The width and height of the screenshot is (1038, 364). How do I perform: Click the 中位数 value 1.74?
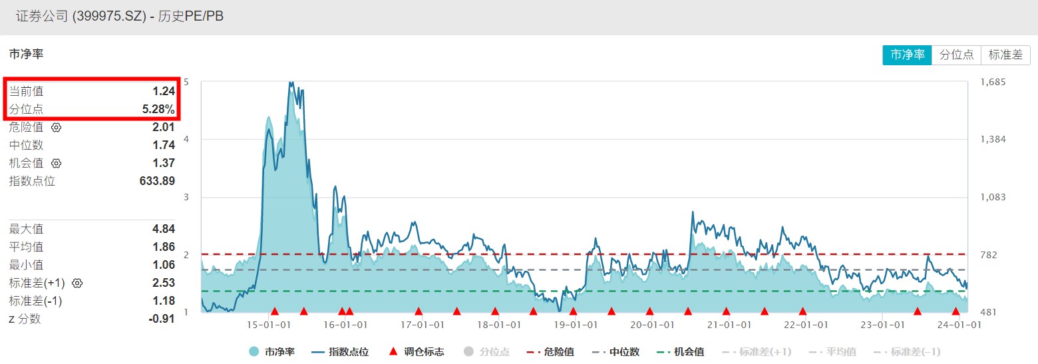pyautogui.click(x=164, y=145)
